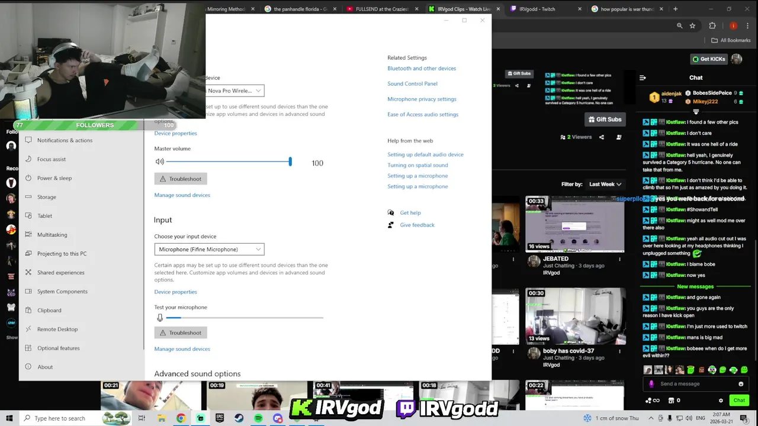This screenshot has width=758, height=426.
Task: Open boby has covid-37 clip thumbnail
Action: pyautogui.click(x=574, y=316)
